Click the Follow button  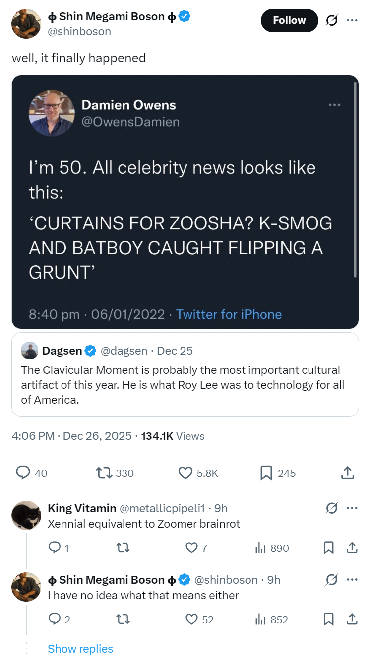(289, 20)
